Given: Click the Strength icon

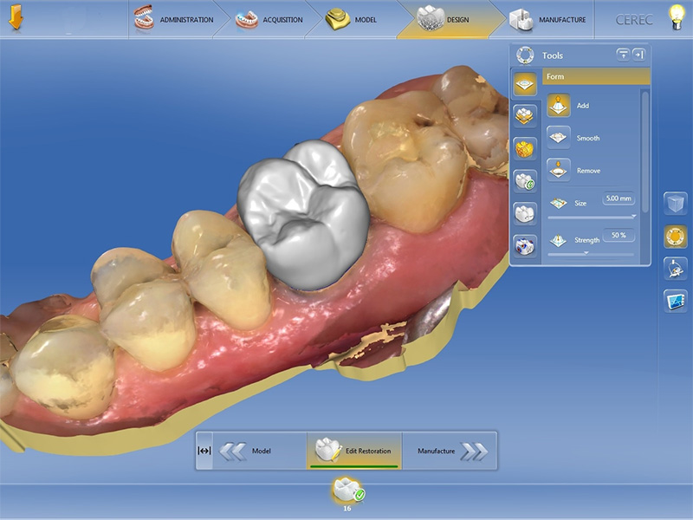Looking at the screenshot, I should (558, 240).
